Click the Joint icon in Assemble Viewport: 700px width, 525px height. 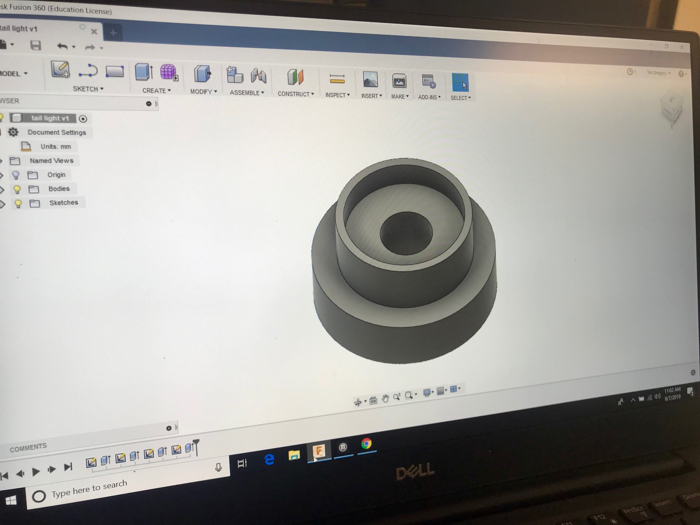click(x=259, y=76)
